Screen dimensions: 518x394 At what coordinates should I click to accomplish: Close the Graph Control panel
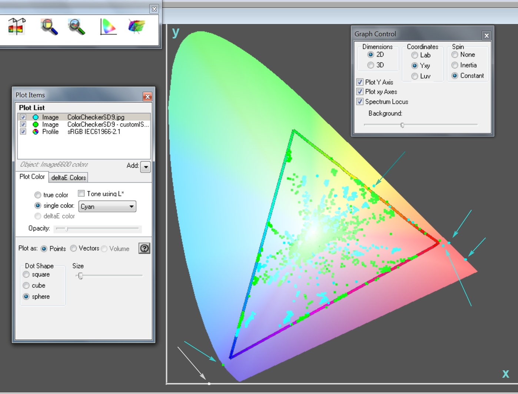point(487,36)
